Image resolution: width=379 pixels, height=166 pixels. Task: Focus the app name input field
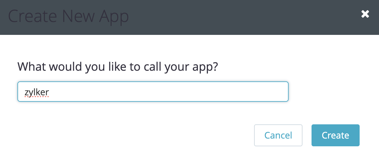pos(153,92)
